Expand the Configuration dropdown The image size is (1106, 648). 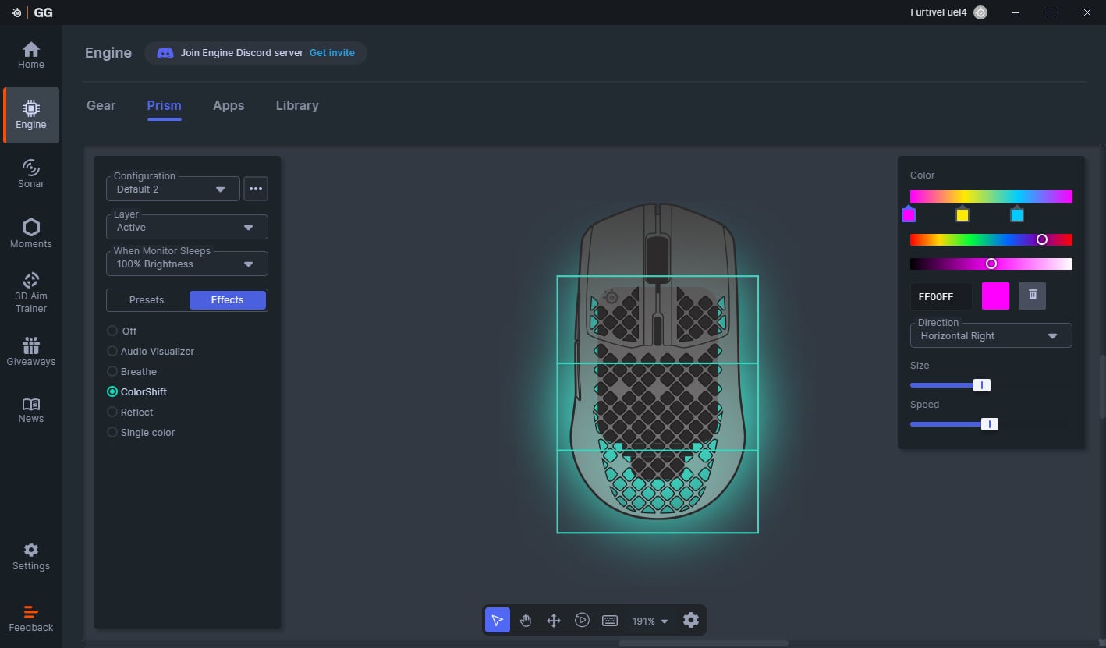click(173, 189)
